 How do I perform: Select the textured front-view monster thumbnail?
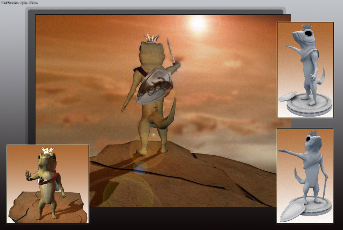click(x=48, y=184)
